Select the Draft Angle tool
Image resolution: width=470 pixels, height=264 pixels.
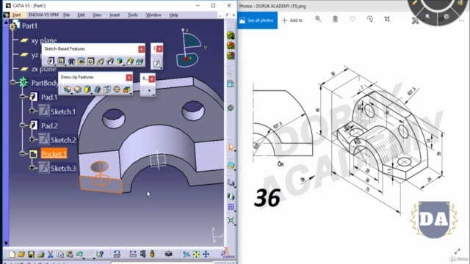tap(87, 89)
